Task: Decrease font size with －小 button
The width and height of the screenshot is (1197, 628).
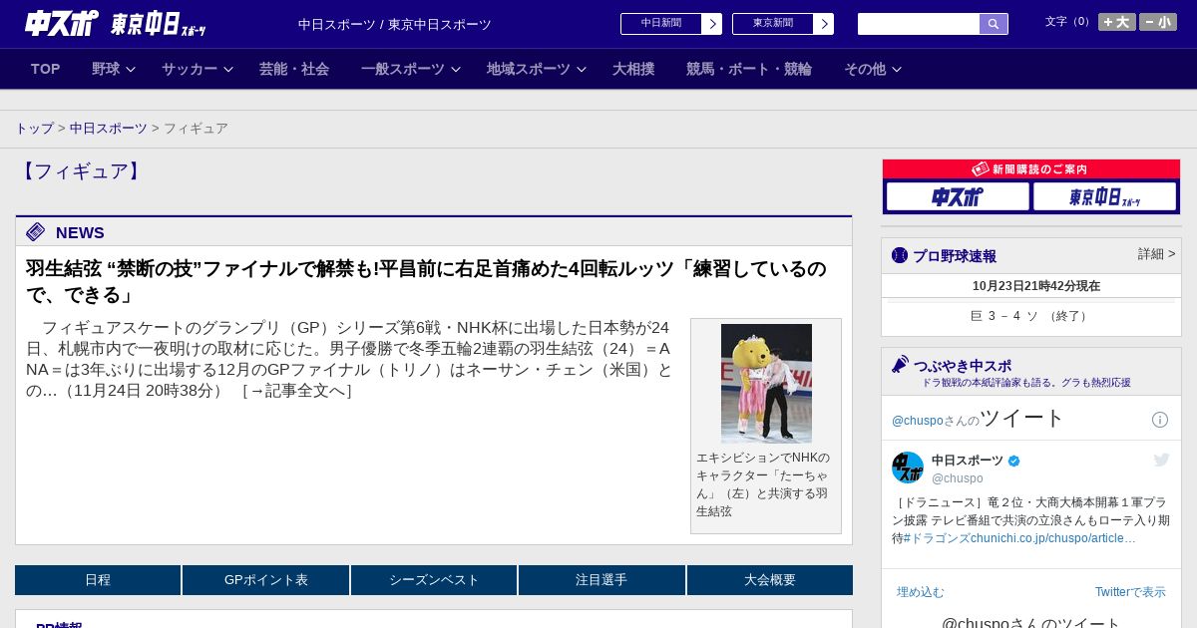Action: 1158,22
